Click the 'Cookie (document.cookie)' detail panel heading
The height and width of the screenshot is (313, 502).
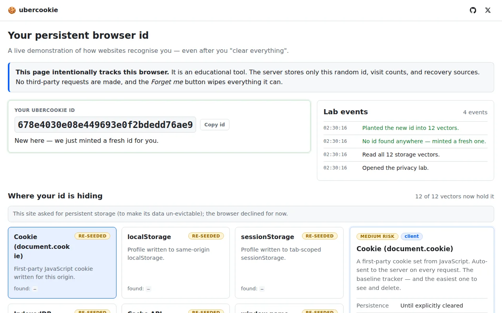tap(405, 248)
